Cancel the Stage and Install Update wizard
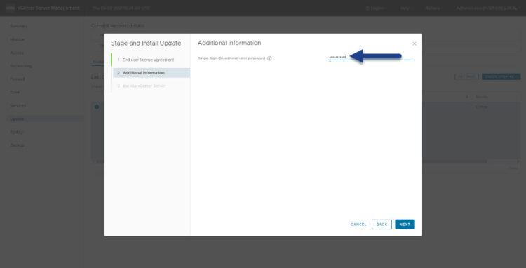This screenshot has height=268, width=526. (358, 225)
